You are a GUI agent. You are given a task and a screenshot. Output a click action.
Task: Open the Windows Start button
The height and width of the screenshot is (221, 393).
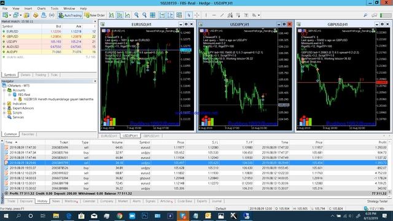[x=6, y=215]
